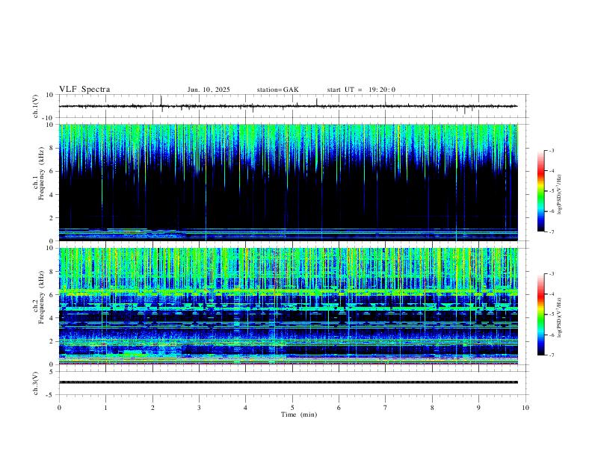The height and width of the screenshot is (457, 592).
Task: Click the "VLF Spectra" plot title
Action: (84, 90)
